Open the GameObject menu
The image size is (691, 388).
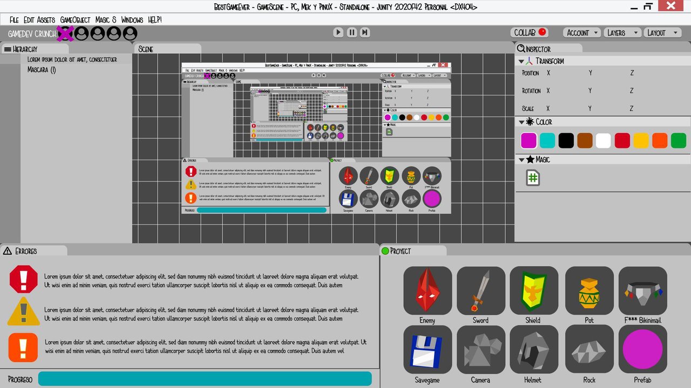click(76, 20)
